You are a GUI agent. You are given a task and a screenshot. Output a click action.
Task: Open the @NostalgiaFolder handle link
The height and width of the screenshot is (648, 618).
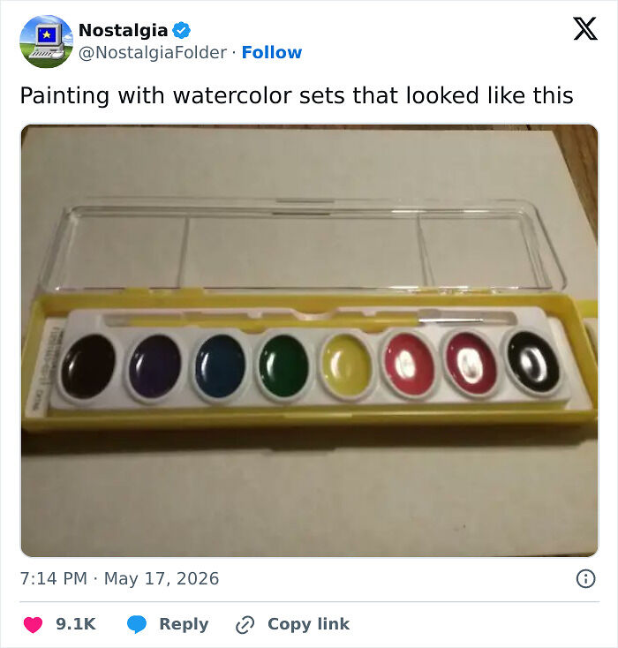pos(153,52)
